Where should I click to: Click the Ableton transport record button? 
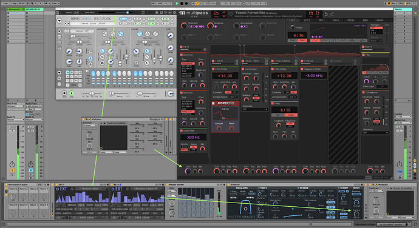click(186, 4)
